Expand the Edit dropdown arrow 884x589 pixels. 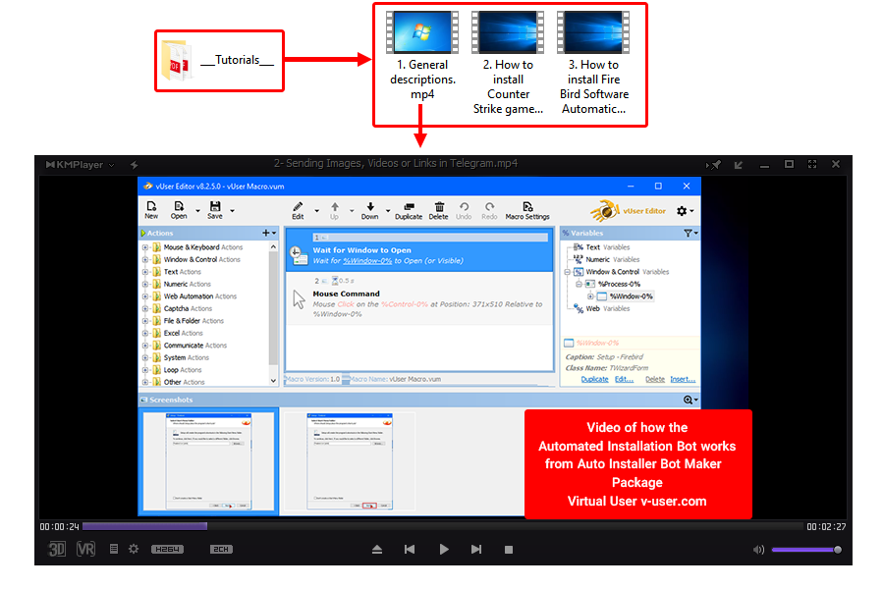pyautogui.click(x=316, y=211)
